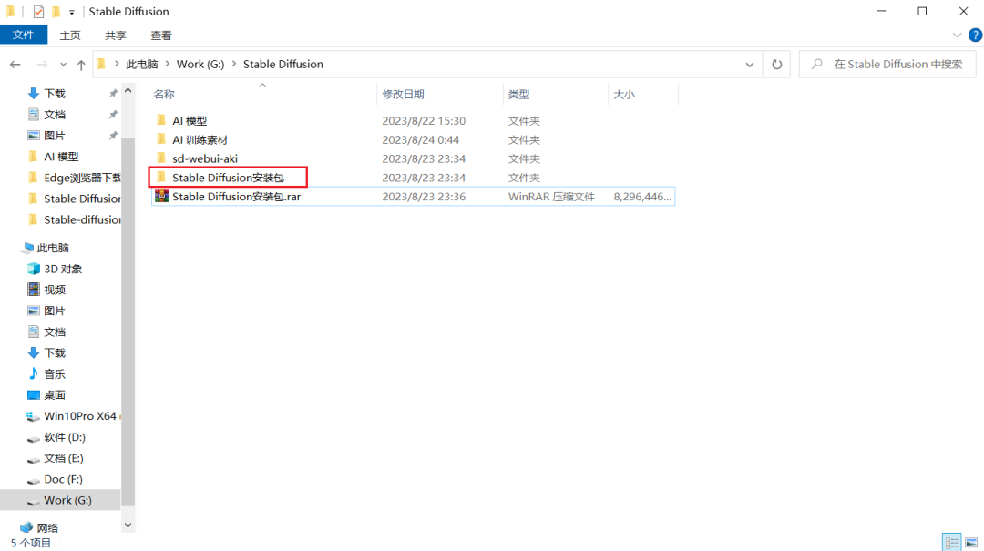Viewport: 984px width, 551px height.
Task: Open the Doc (F:) drive
Action: tap(63, 479)
